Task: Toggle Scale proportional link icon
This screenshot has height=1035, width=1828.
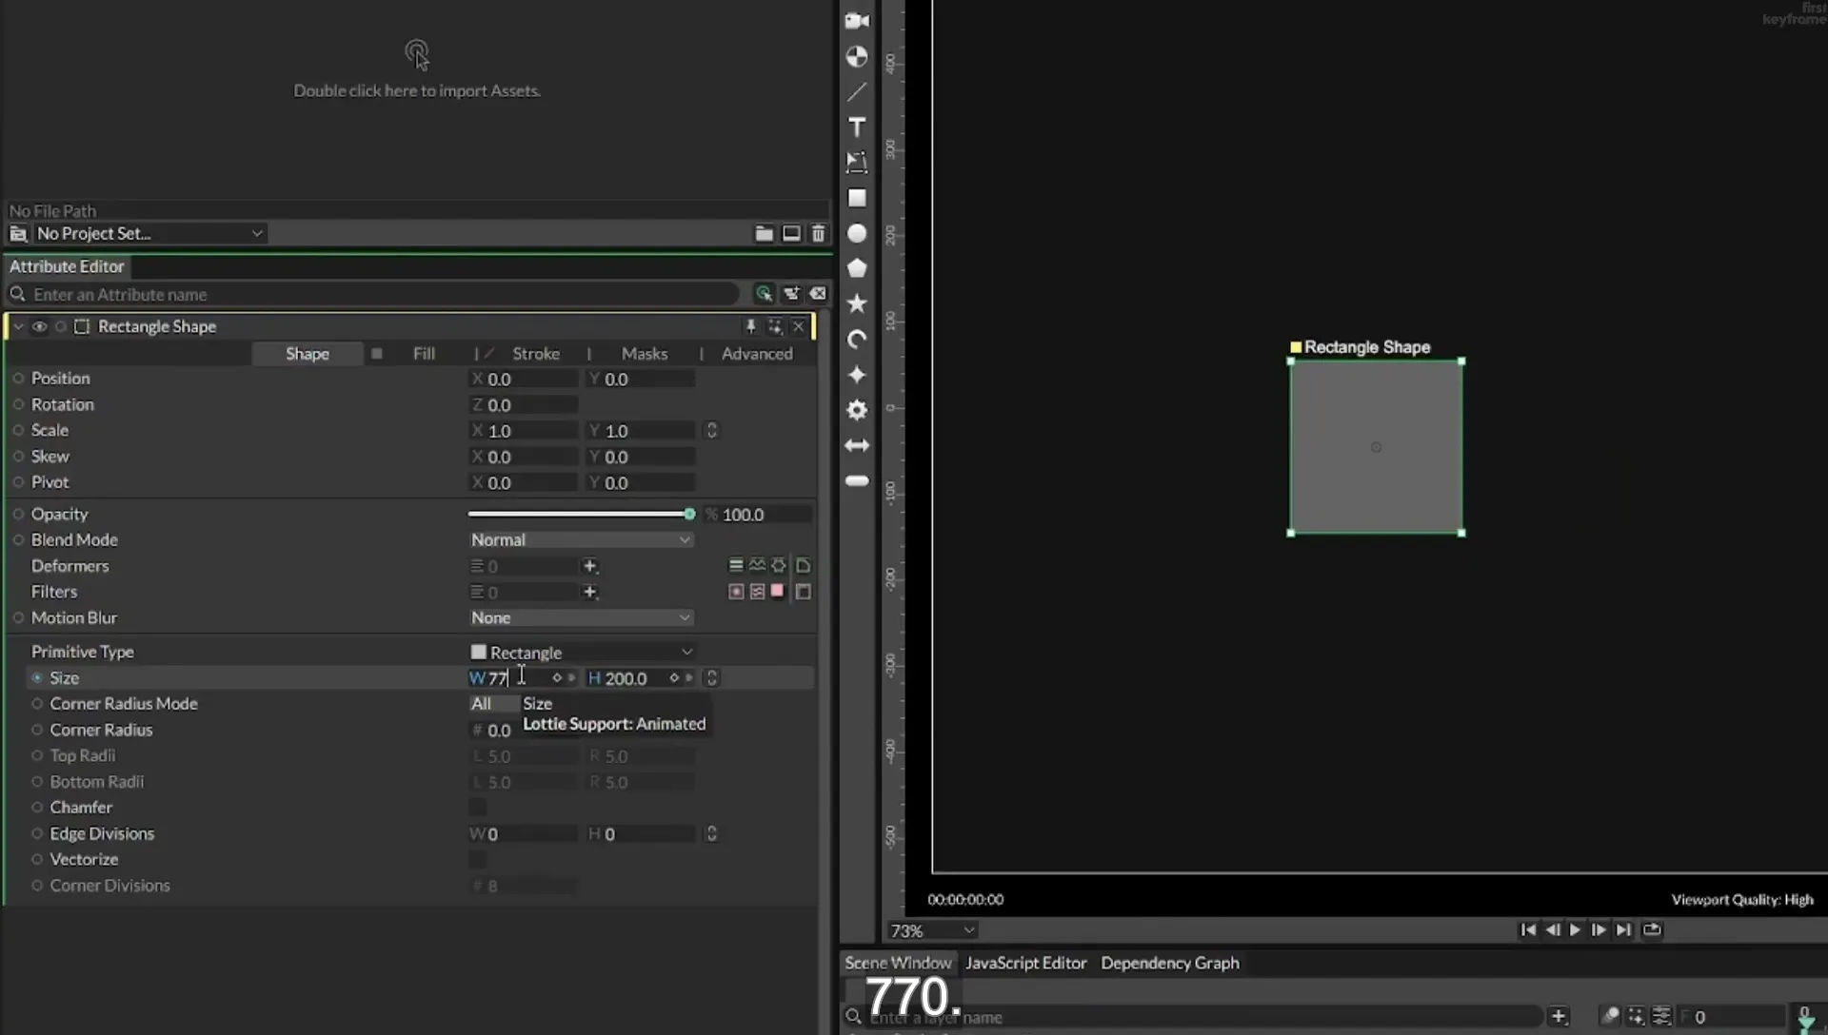Action: coord(711,431)
